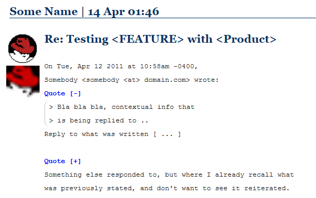316x198 pixels.
Task: Click the Reply to what was written text
Action: point(112,134)
